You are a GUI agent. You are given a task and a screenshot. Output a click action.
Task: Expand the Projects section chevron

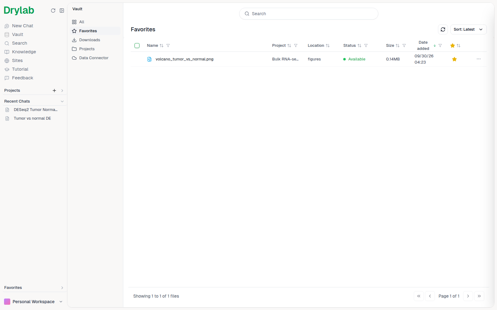pos(62,91)
